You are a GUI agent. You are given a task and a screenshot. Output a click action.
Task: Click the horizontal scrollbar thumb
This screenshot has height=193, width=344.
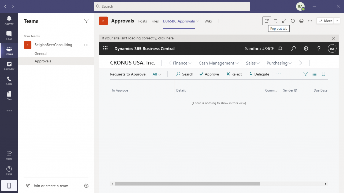(x=187, y=184)
